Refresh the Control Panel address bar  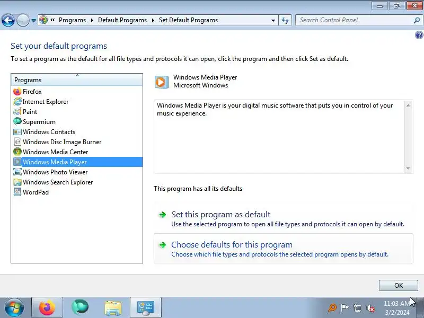coord(285,20)
